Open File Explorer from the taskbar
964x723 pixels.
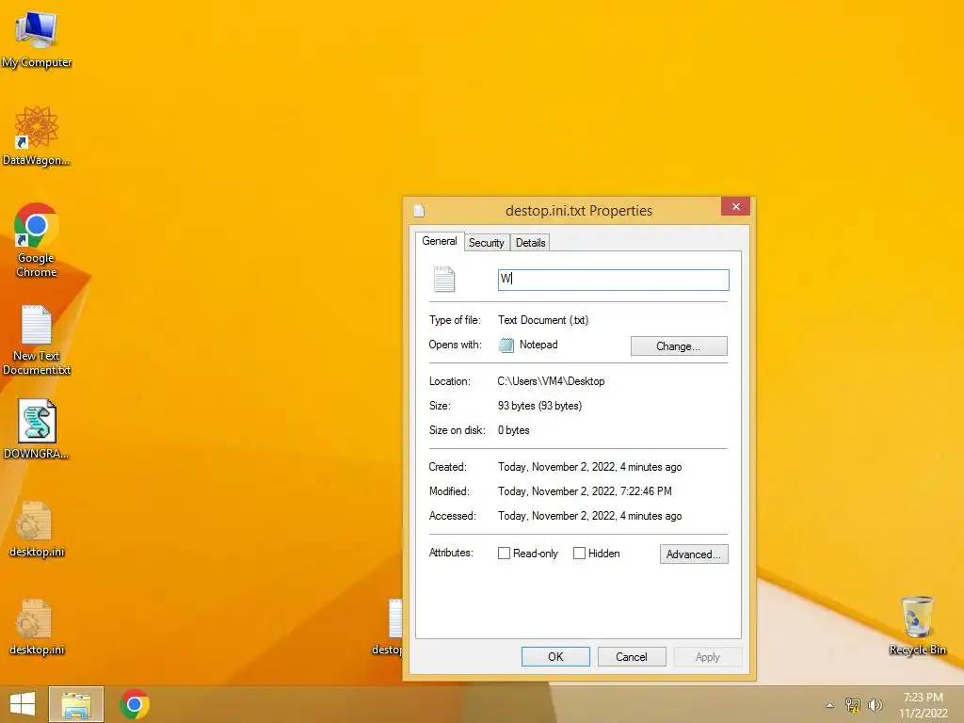pos(76,704)
